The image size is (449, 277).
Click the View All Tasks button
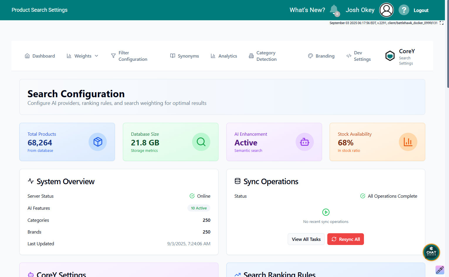[x=306, y=239]
